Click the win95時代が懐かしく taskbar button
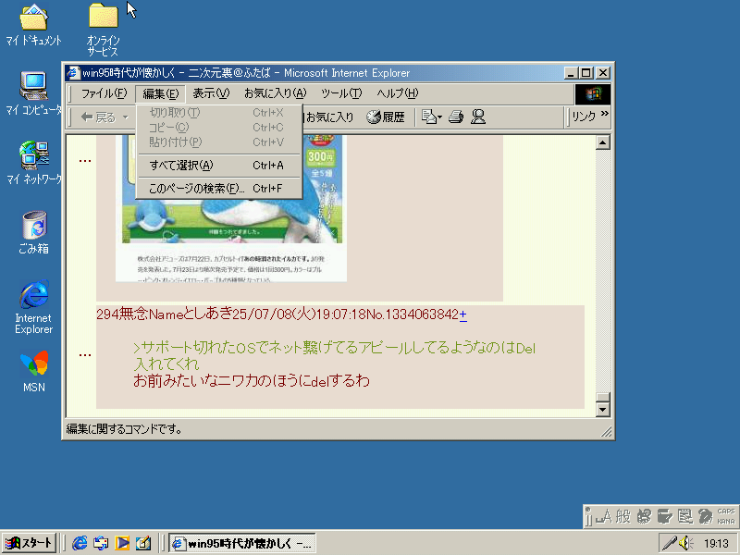This screenshot has width=740, height=555. (x=242, y=543)
